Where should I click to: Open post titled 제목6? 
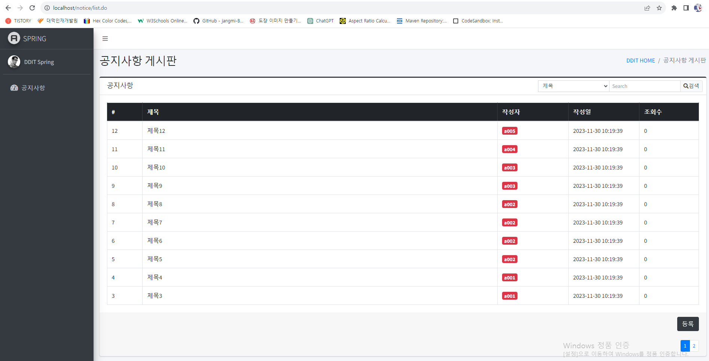click(155, 241)
